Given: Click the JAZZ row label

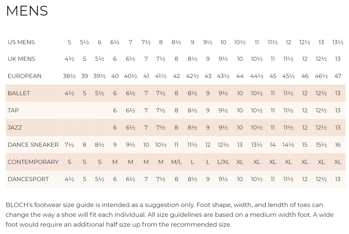Looking at the screenshot, I should [x=15, y=128].
